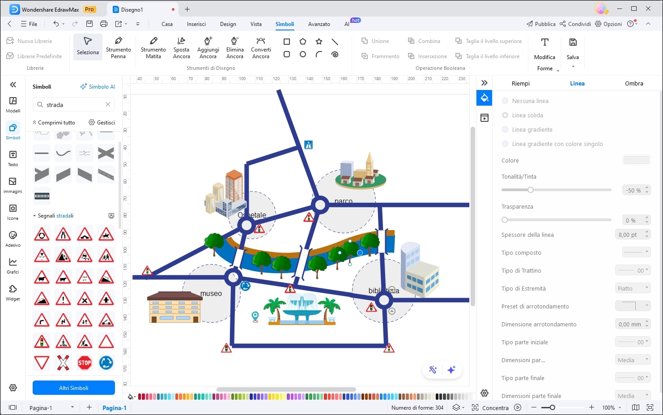Open the Grafici sidebar panel

click(x=13, y=266)
